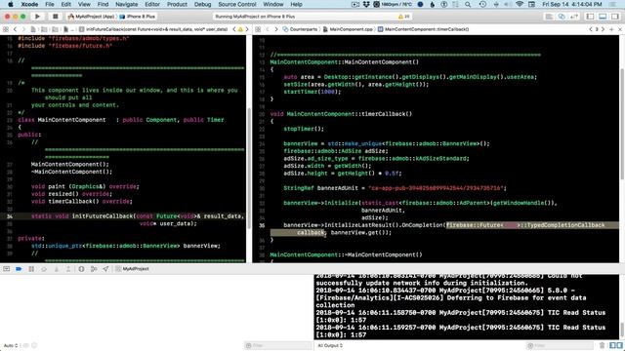Select MyAdProject process in debug bar
The height and width of the screenshot is (351, 625).
pos(133,269)
